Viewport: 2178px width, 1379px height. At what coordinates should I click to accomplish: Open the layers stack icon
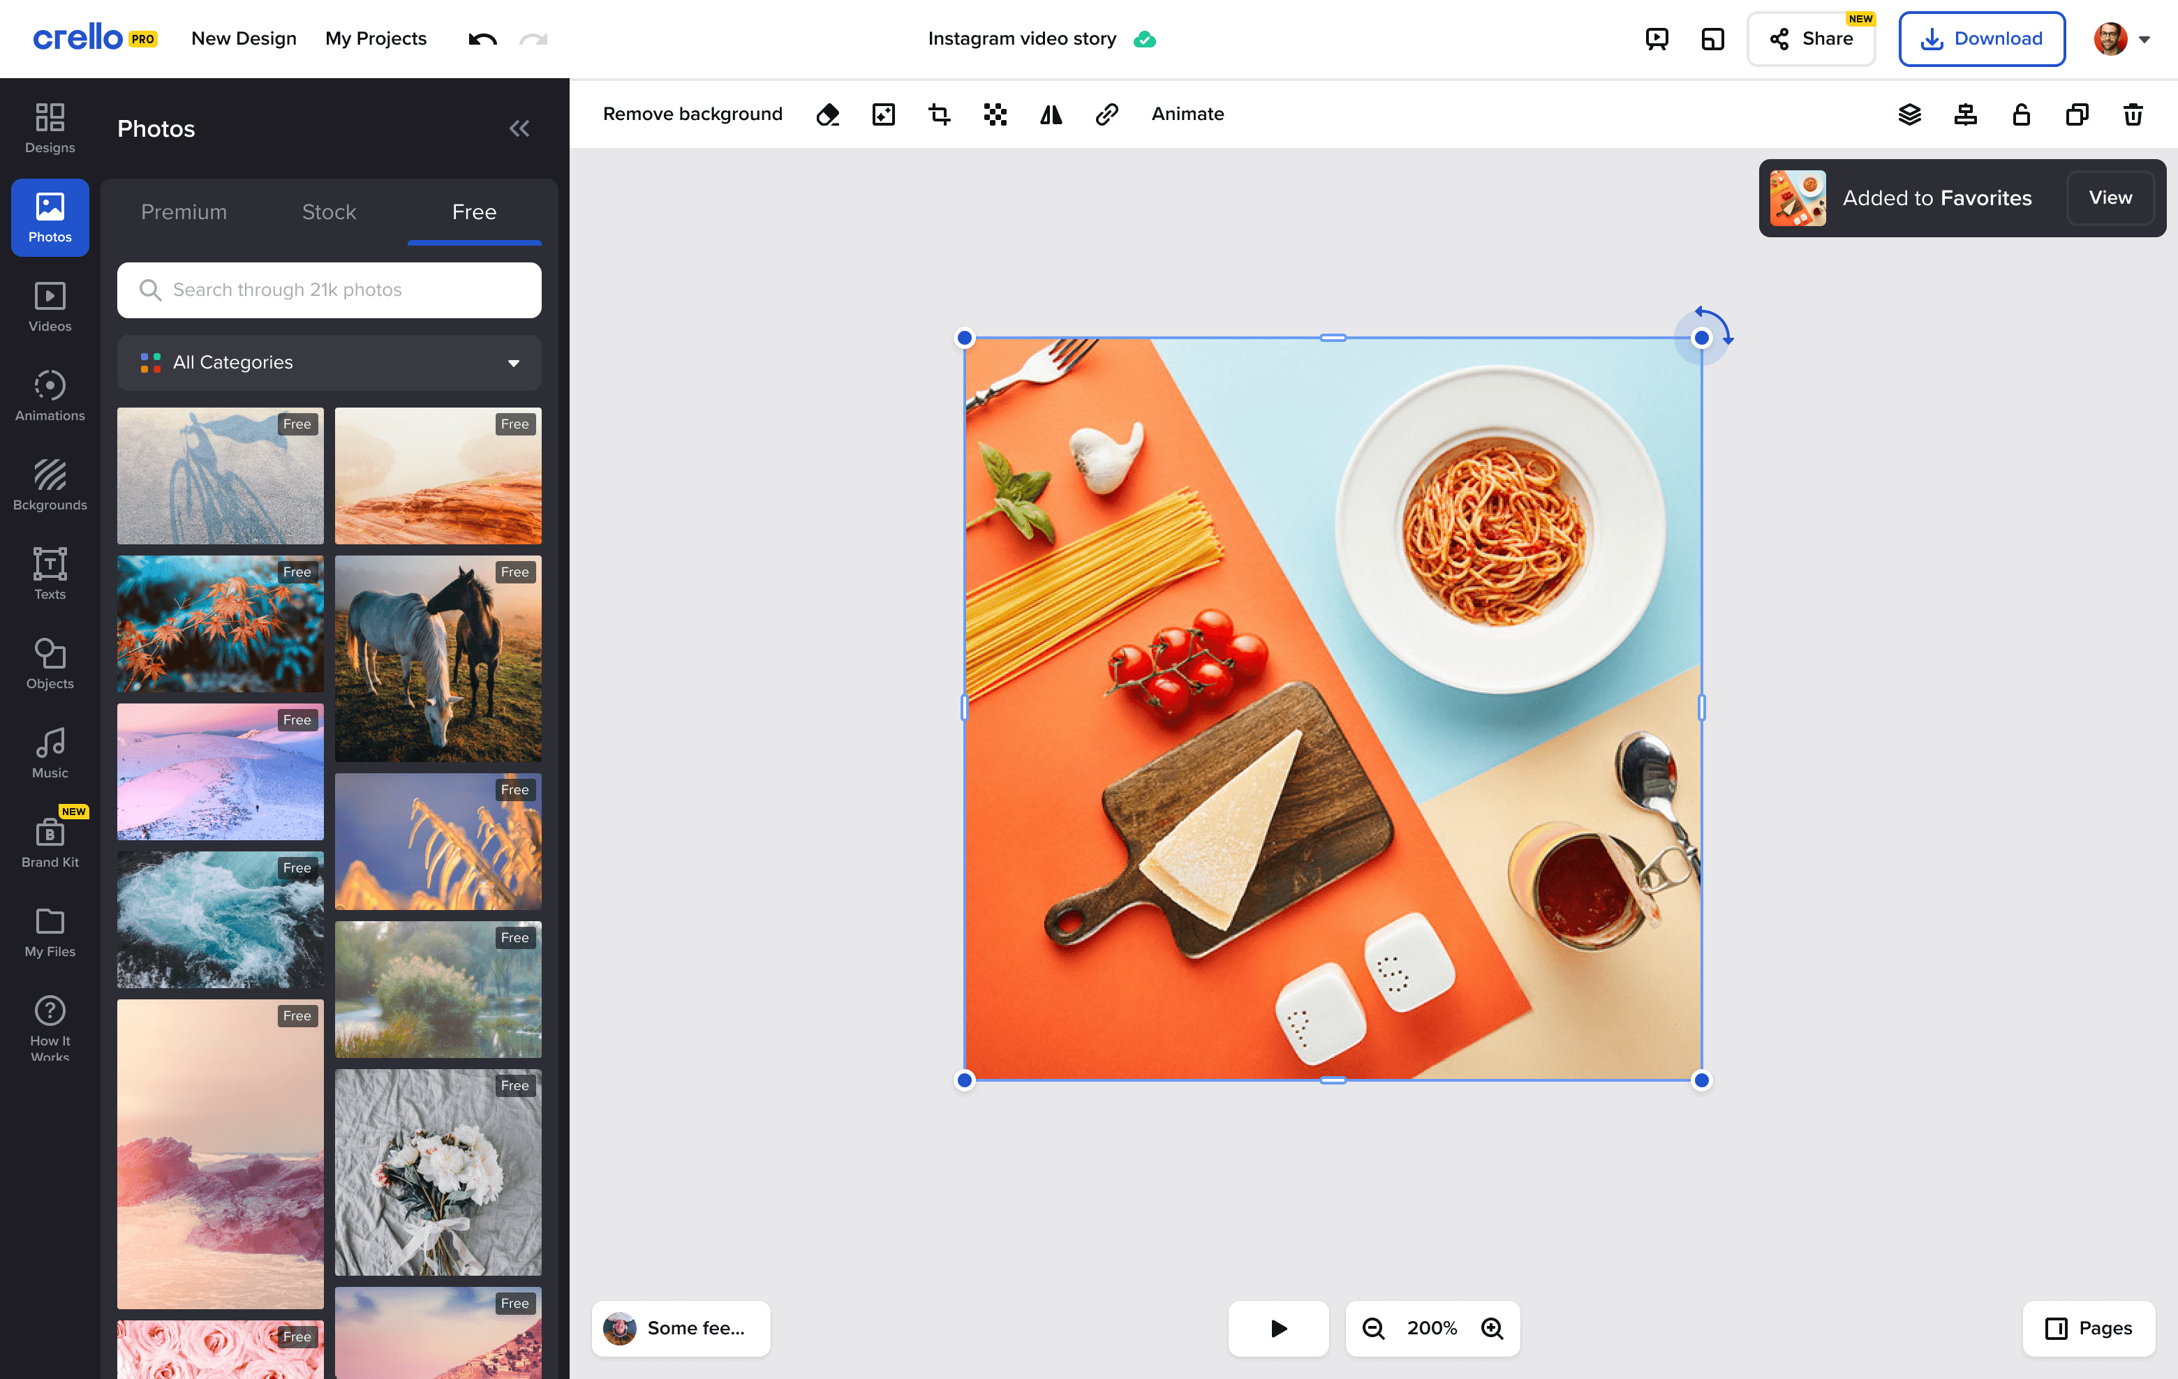pyautogui.click(x=1909, y=115)
